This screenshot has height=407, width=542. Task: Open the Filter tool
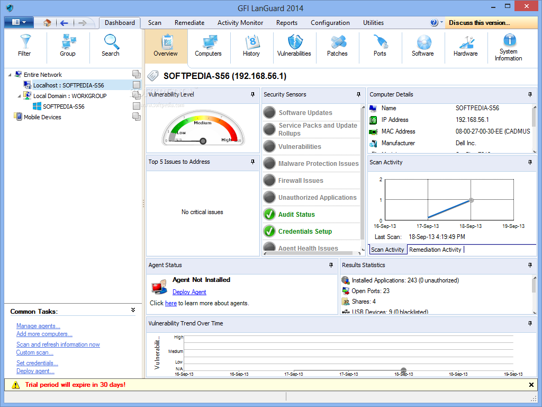(25, 46)
